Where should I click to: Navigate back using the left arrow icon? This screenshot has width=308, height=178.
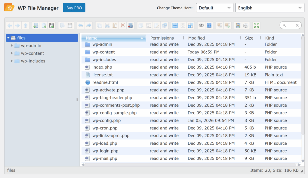coord(10,25)
